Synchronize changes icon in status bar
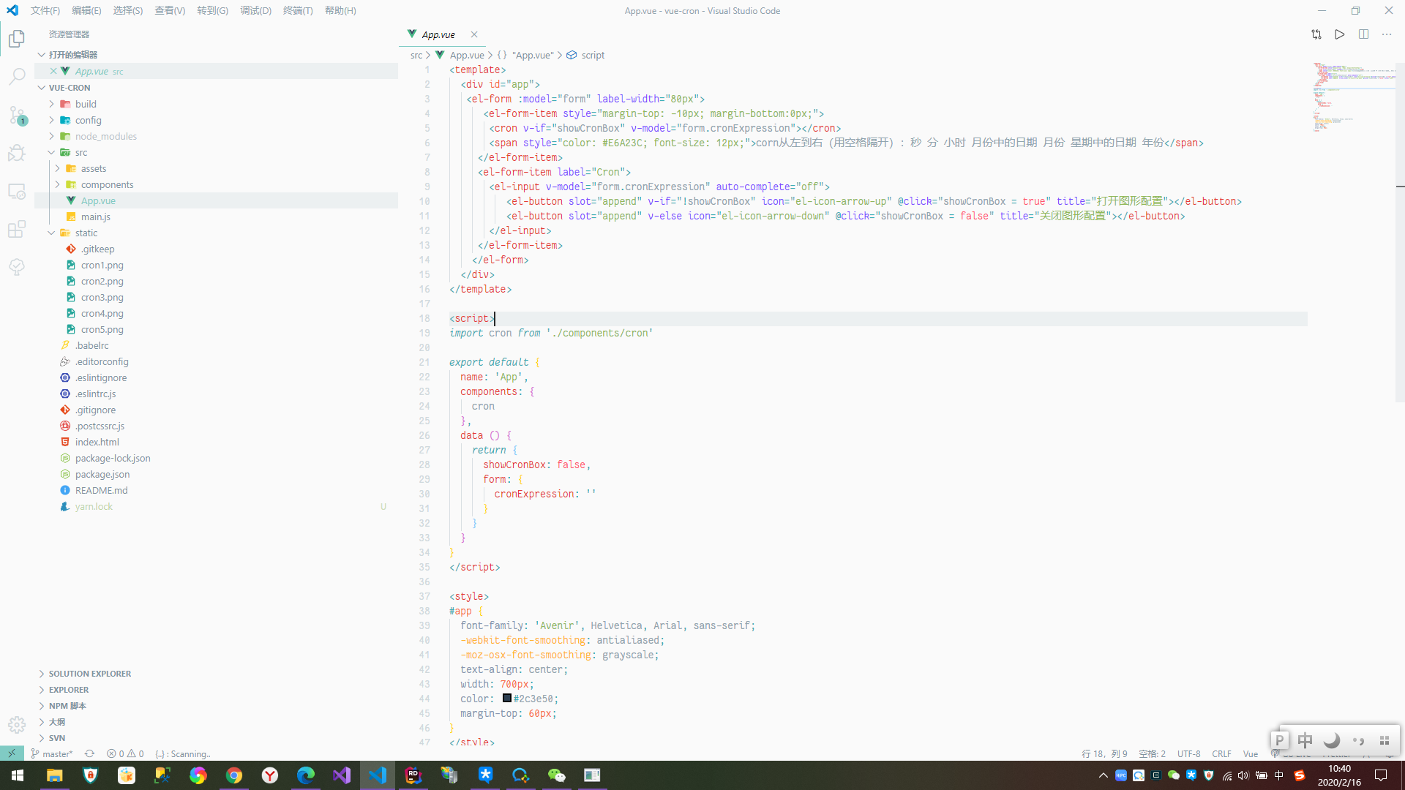The width and height of the screenshot is (1405, 790). click(x=89, y=753)
